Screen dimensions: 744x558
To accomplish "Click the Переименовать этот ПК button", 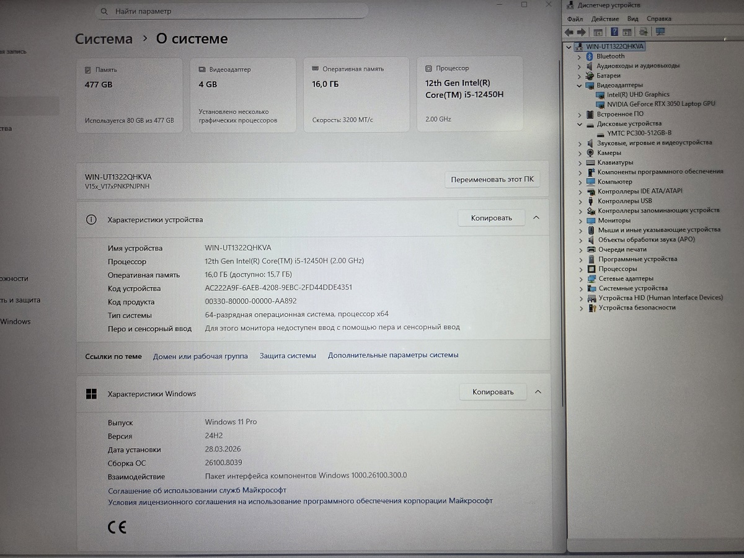I will [492, 180].
